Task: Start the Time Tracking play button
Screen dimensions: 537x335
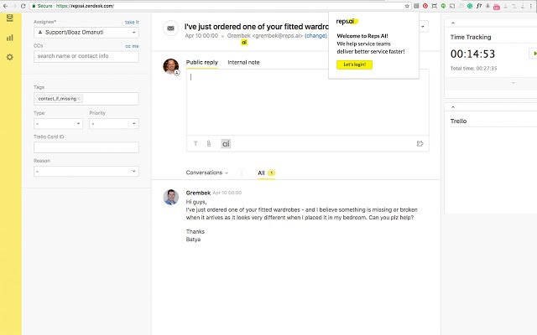Action: (x=534, y=54)
